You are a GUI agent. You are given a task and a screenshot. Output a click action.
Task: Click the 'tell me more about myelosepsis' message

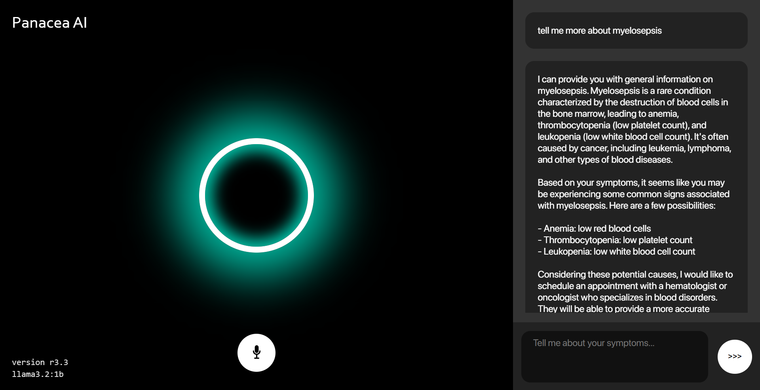pyautogui.click(x=636, y=30)
